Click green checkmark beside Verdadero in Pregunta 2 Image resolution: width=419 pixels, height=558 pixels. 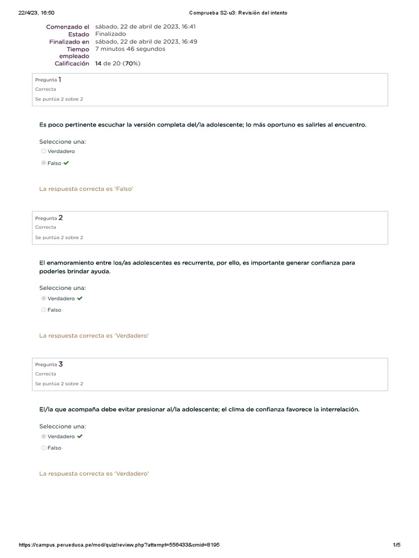80,299
